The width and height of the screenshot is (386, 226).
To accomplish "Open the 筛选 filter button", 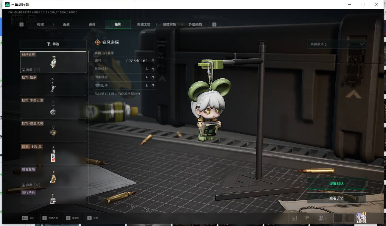I will point(53,44).
